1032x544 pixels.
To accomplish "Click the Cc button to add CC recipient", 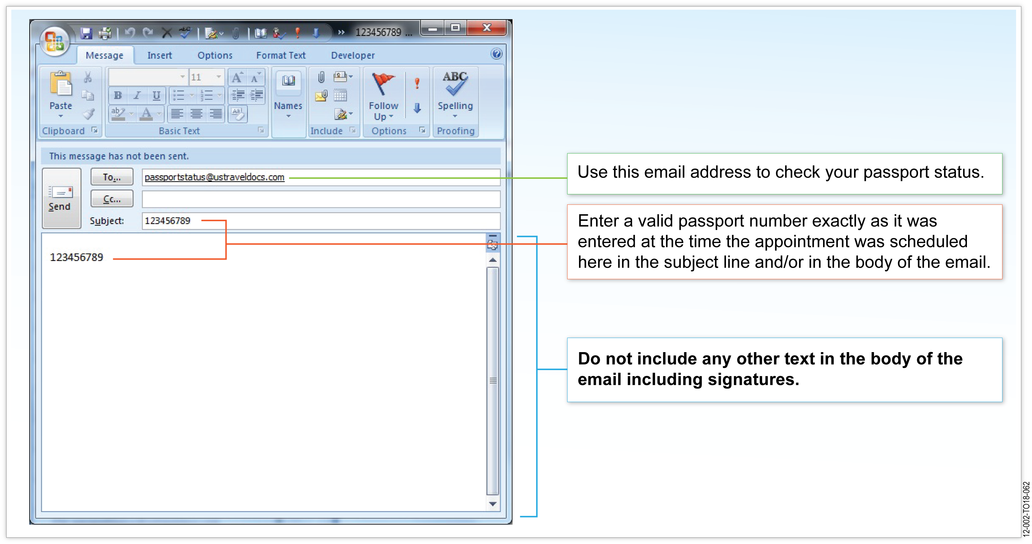I will click(110, 198).
